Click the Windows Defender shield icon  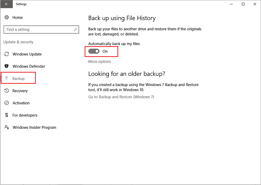[x=6, y=66]
